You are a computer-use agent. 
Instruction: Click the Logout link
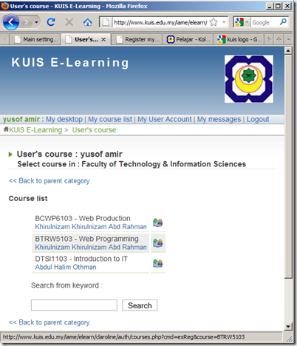pyautogui.click(x=258, y=119)
